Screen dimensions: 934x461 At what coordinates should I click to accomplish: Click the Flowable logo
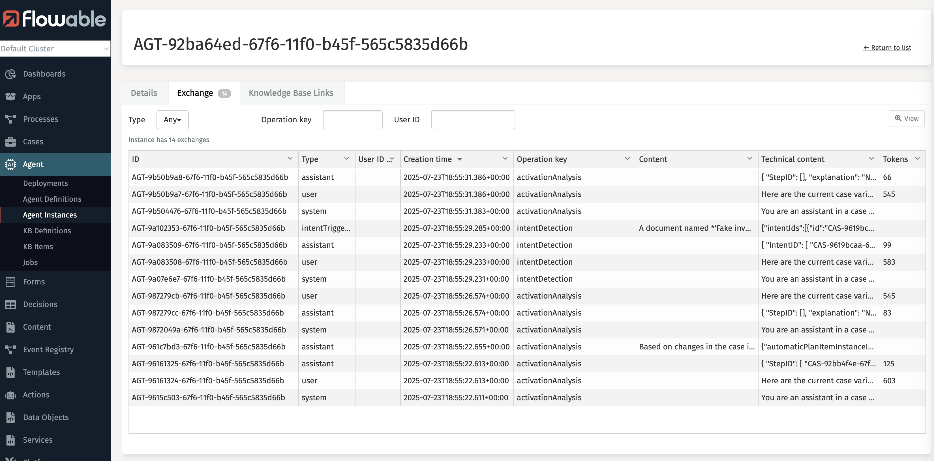point(54,19)
